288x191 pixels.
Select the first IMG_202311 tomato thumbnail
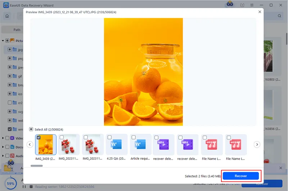(x=69, y=144)
